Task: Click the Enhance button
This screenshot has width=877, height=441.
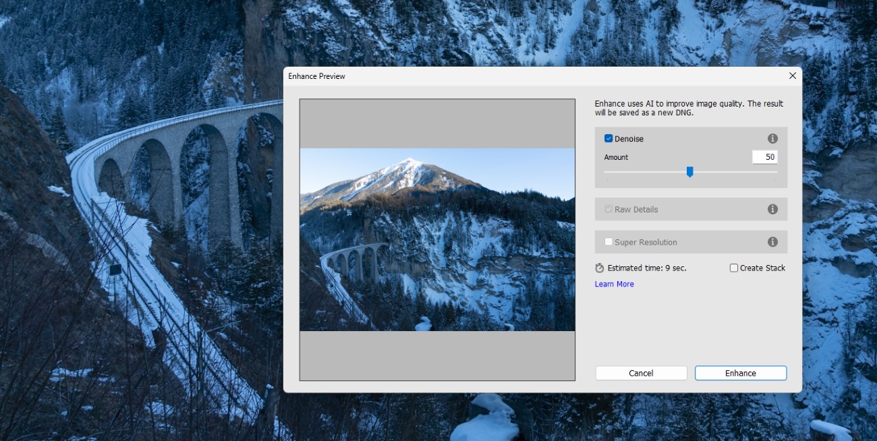Action: pos(740,374)
